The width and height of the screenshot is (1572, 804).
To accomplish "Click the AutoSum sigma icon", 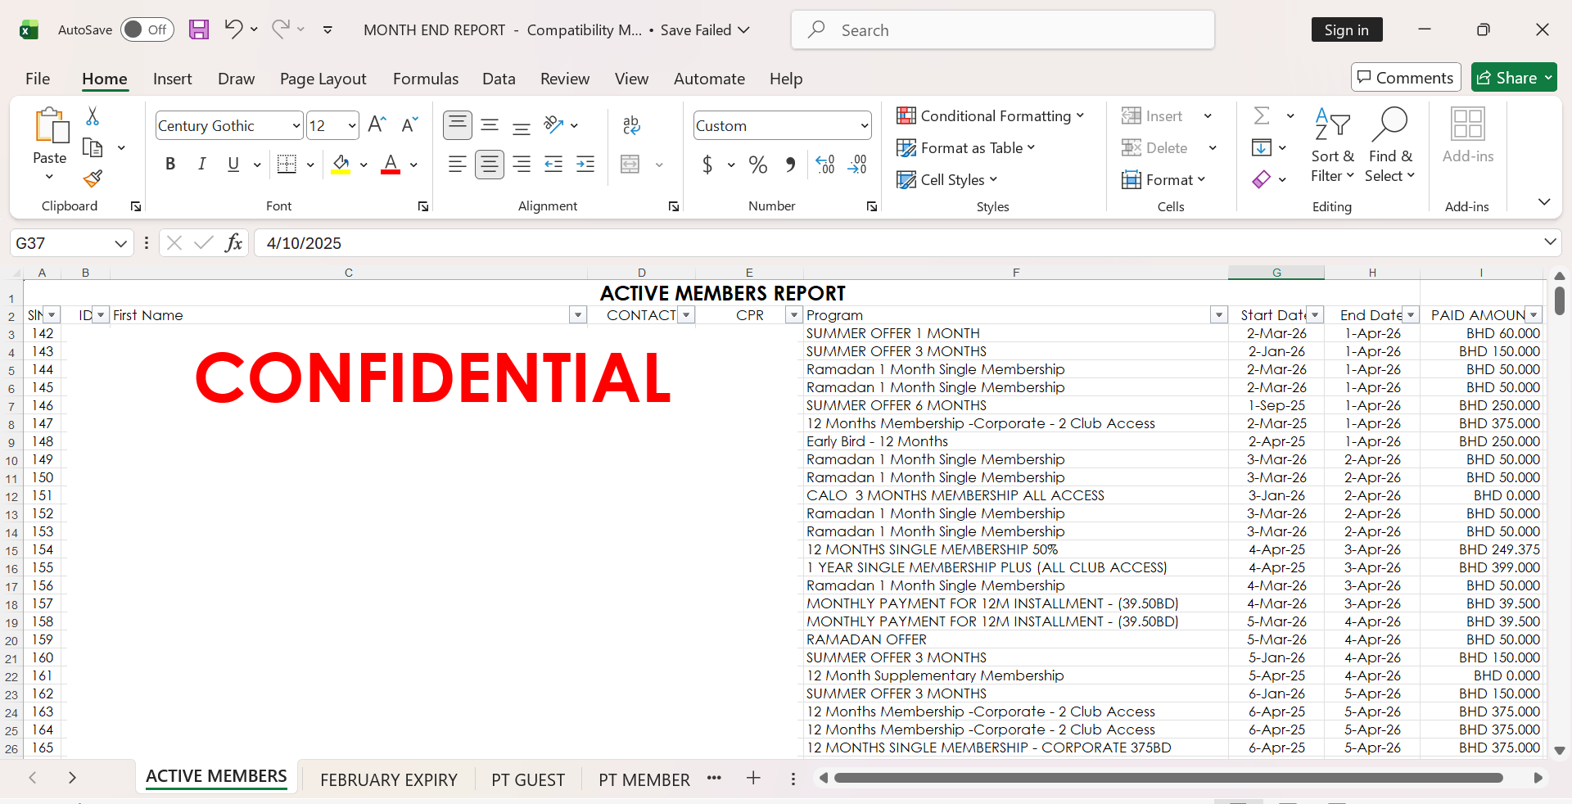I will [1263, 115].
